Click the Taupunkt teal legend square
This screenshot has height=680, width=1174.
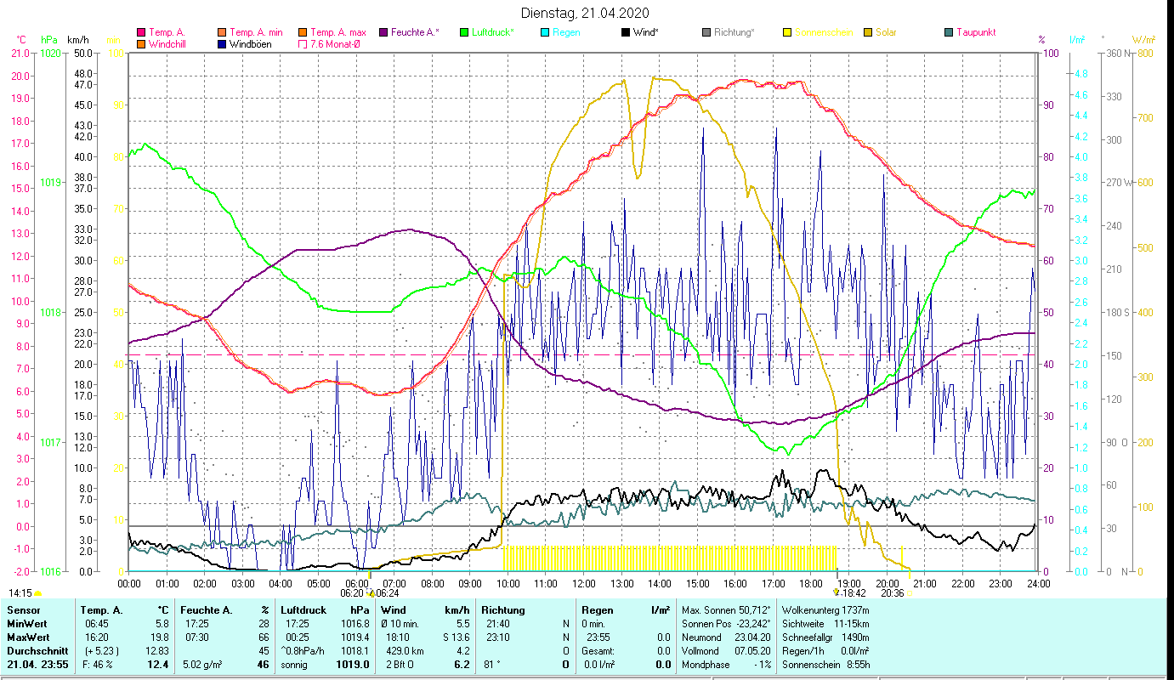(949, 33)
